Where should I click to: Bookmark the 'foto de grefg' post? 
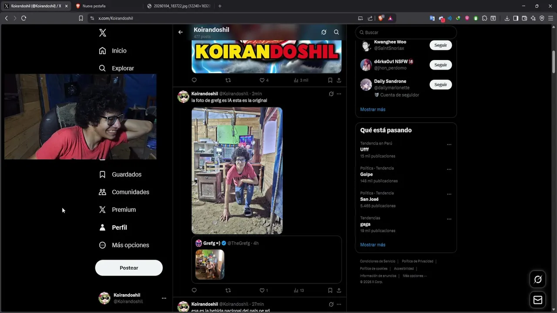pyautogui.click(x=330, y=290)
